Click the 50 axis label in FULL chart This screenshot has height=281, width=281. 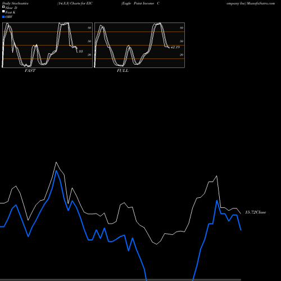coord(182,41)
